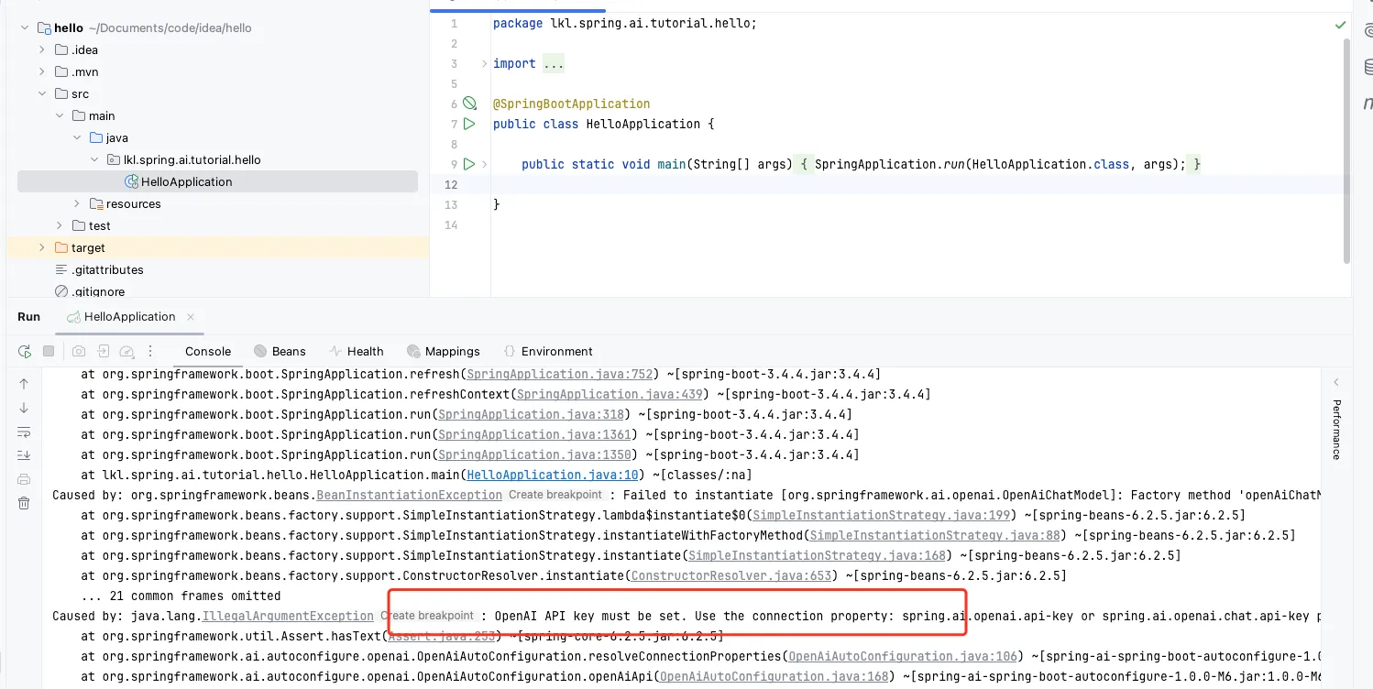Open the SimpleInstantiationStrategy.java:168 link
The width and height of the screenshot is (1373, 689).
point(817,556)
